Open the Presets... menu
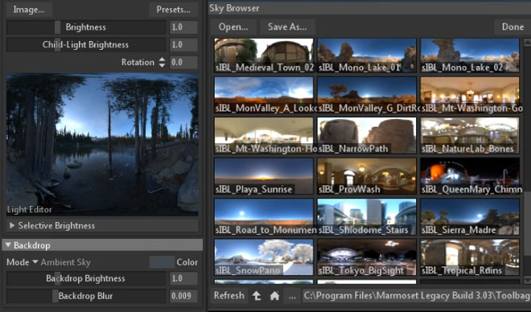 click(x=174, y=10)
